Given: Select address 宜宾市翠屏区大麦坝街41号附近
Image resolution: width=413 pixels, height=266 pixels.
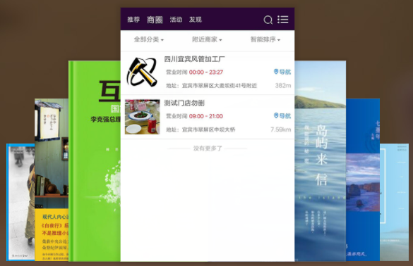Looking at the screenshot, I should click(x=220, y=86).
